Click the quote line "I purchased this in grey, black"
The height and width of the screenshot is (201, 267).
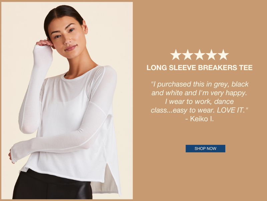click(200, 84)
